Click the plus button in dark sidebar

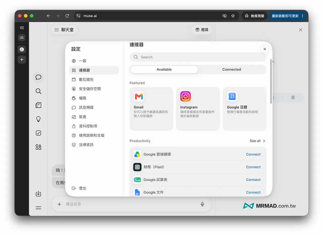point(22,60)
